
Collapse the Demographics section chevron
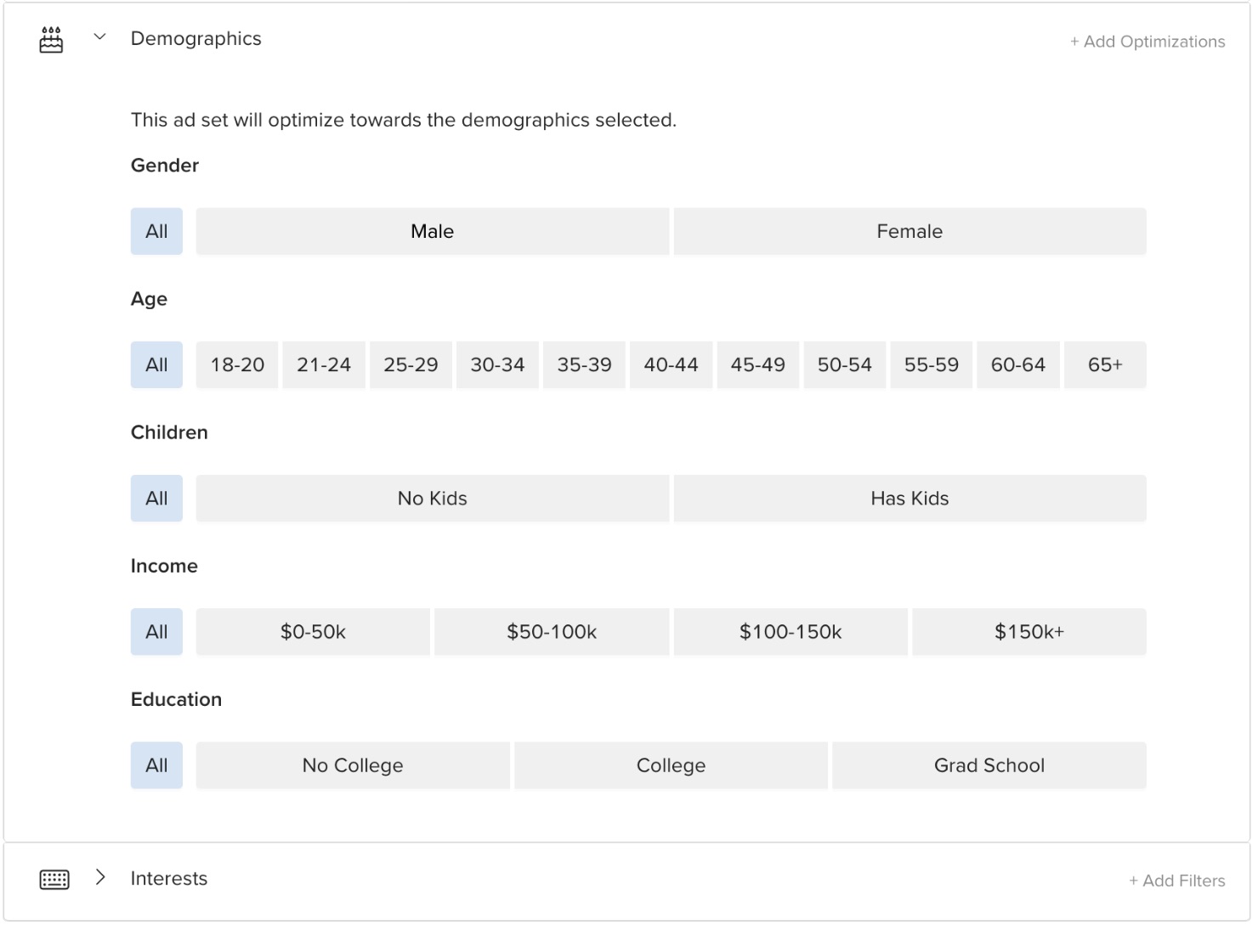pyautogui.click(x=99, y=37)
